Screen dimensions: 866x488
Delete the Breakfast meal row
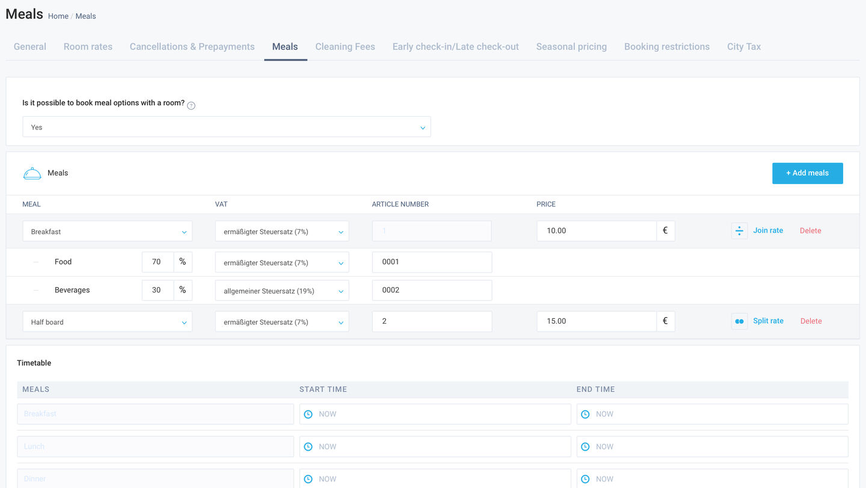[811, 230]
